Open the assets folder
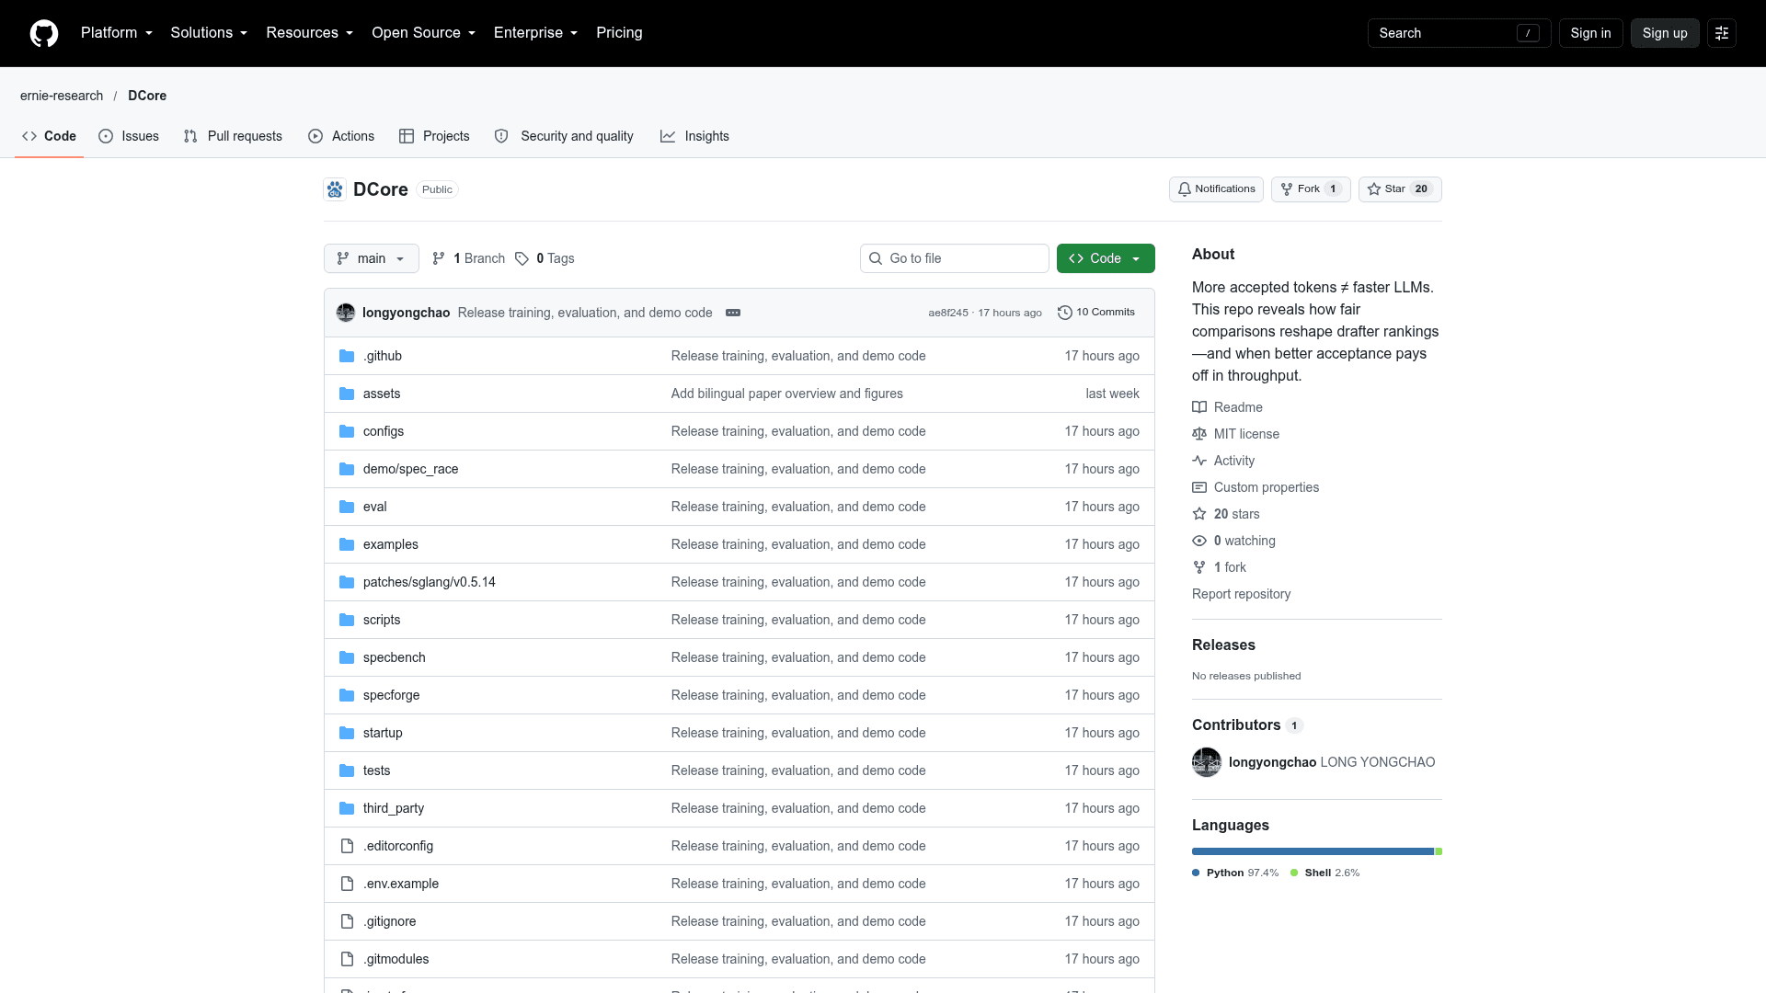This screenshot has height=993, width=1766. (382, 394)
